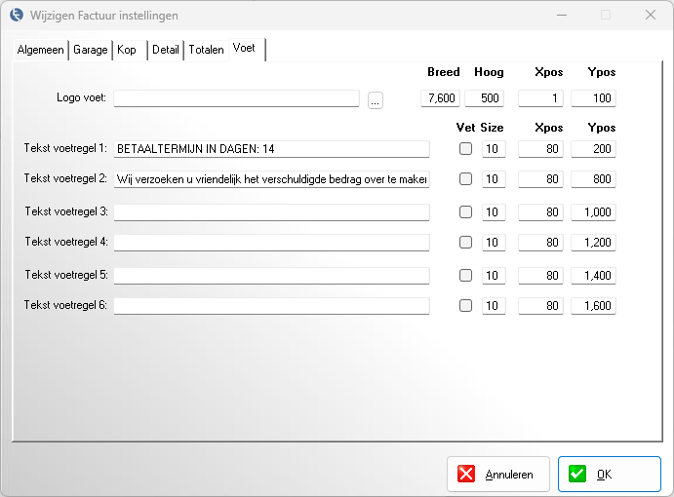The height and width of the screenshot is (497, 674).
Task: Click the Annuleren button
Action: 498,475
